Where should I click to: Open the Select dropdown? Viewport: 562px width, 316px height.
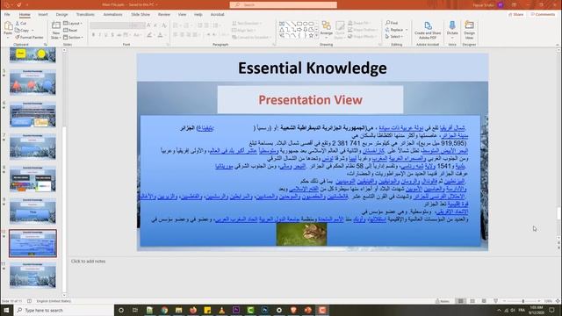[394, 37]
